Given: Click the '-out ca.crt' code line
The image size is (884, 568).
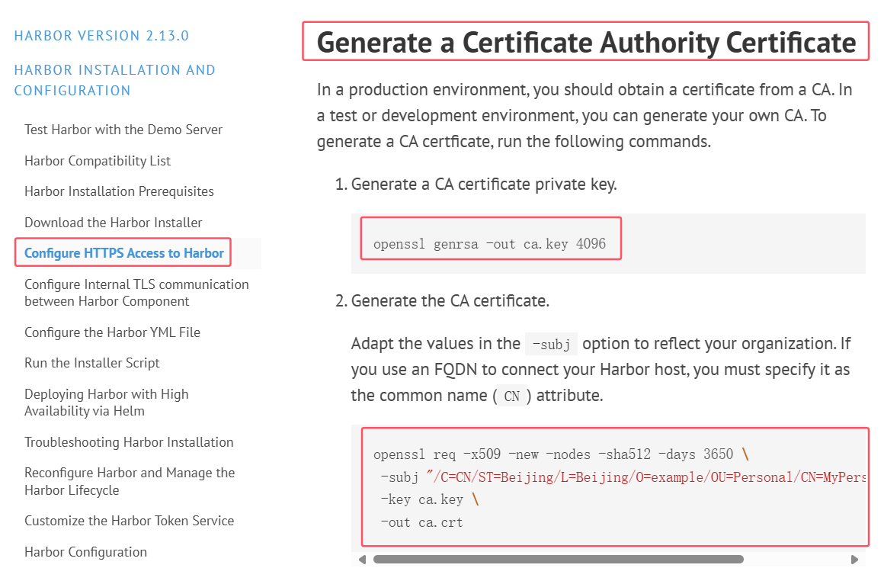Looking at the screenshot, I should point(421,522).
